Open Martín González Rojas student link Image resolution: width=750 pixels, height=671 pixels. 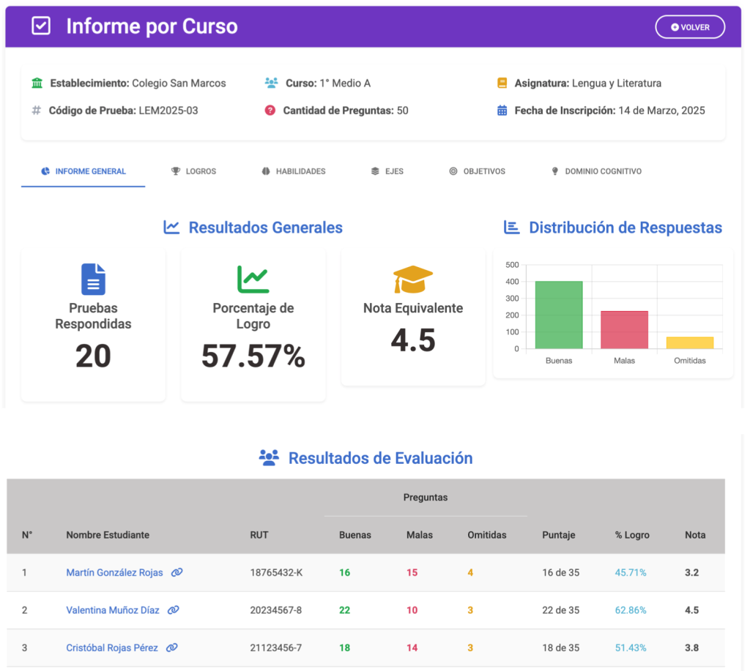[x=114, y=573]
